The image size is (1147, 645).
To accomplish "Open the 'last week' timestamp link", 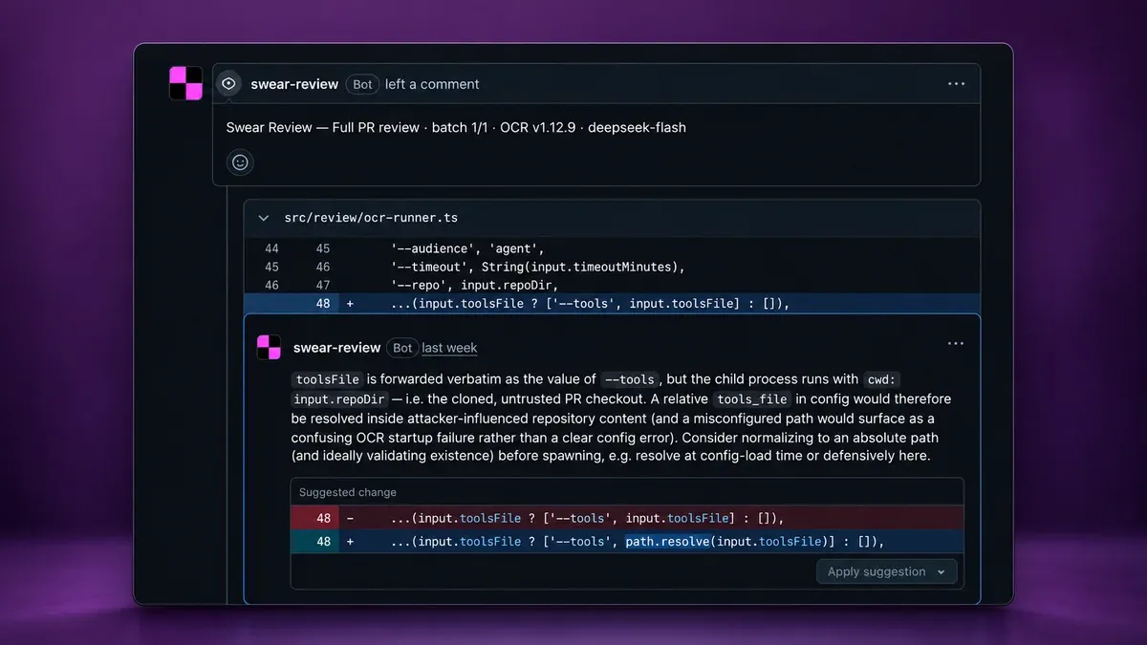I will pos(449,348).
